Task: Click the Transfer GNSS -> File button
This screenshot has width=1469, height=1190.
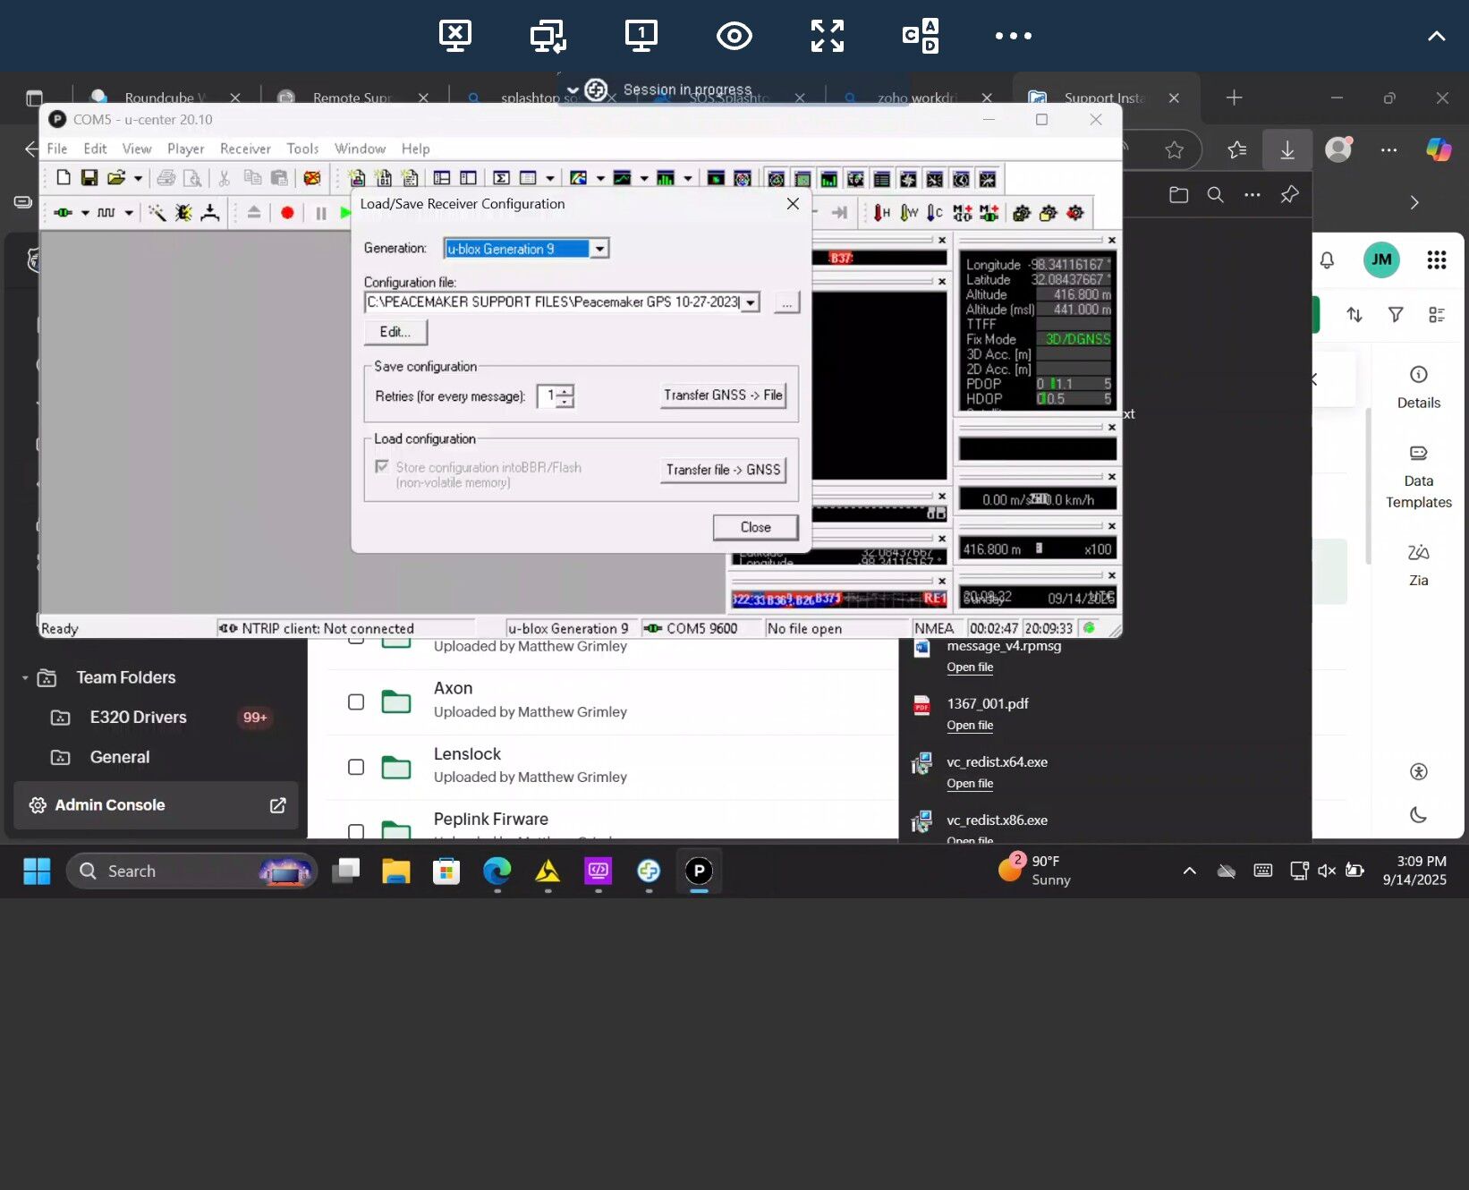Action: 723,395
